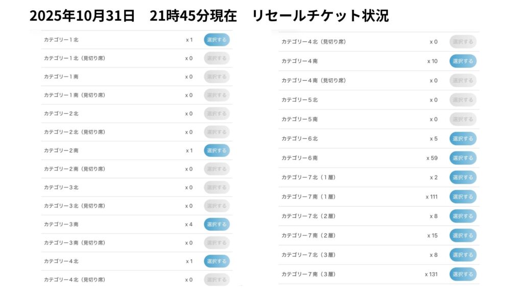
Task: Click the disabled カテゴリー2北 選択する button
Action: click(217, 114)
